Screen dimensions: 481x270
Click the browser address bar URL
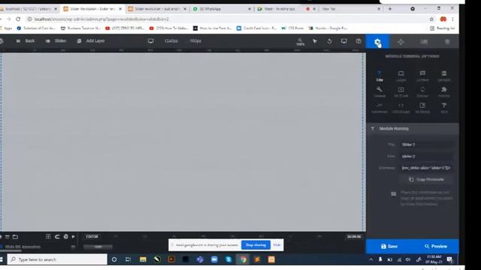(x=101, y=19)
